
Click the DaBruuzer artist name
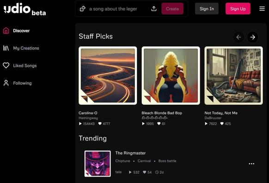(213, 118)
